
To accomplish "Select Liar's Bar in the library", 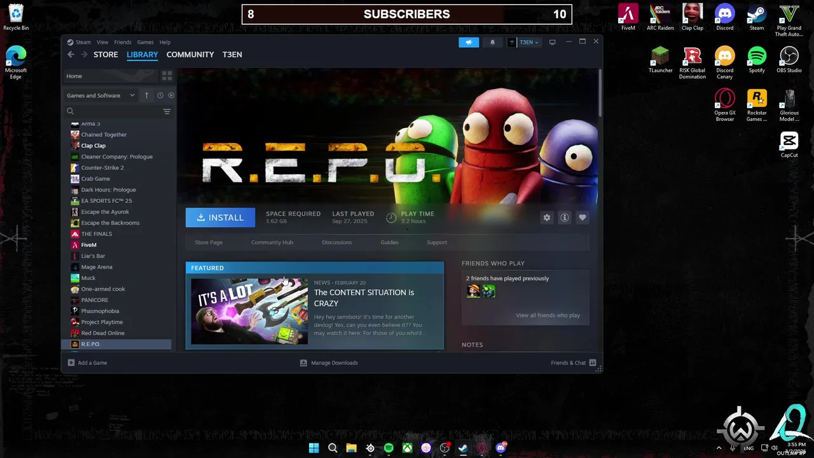I will [93, 256].
